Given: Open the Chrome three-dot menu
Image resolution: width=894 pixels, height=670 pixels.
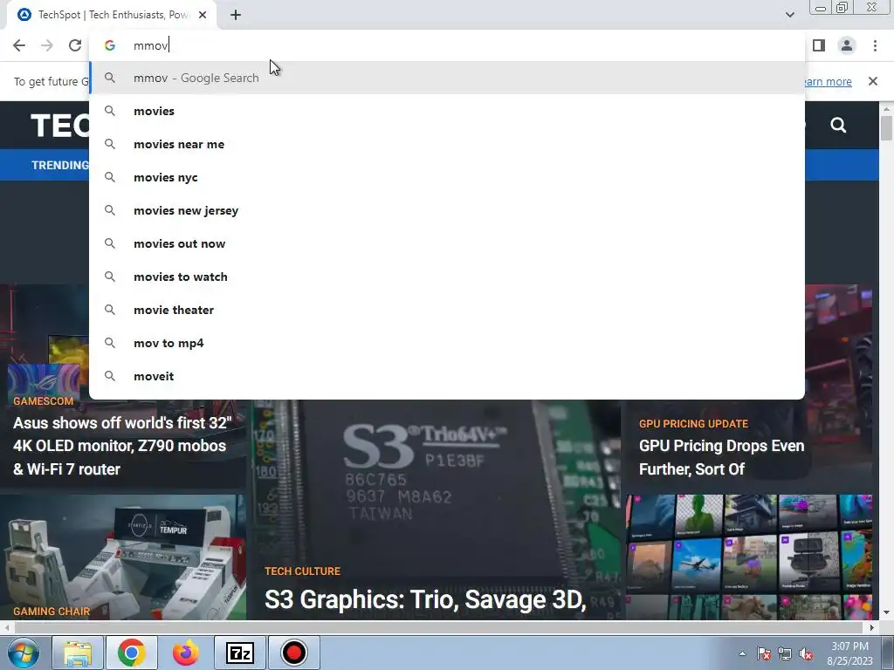Looking at the screenshot, I should pyautogui.click(x=875, y=45).
